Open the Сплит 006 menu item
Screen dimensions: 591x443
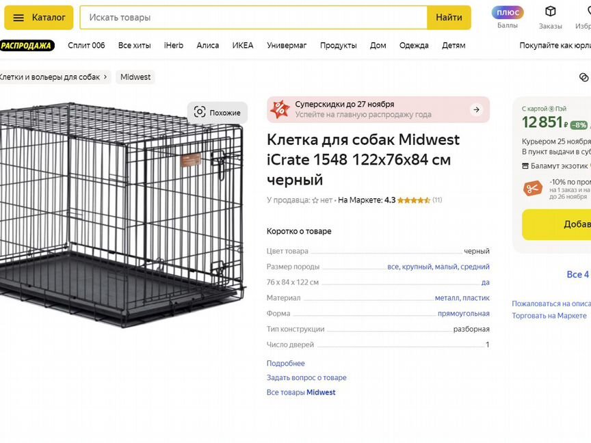86,46
